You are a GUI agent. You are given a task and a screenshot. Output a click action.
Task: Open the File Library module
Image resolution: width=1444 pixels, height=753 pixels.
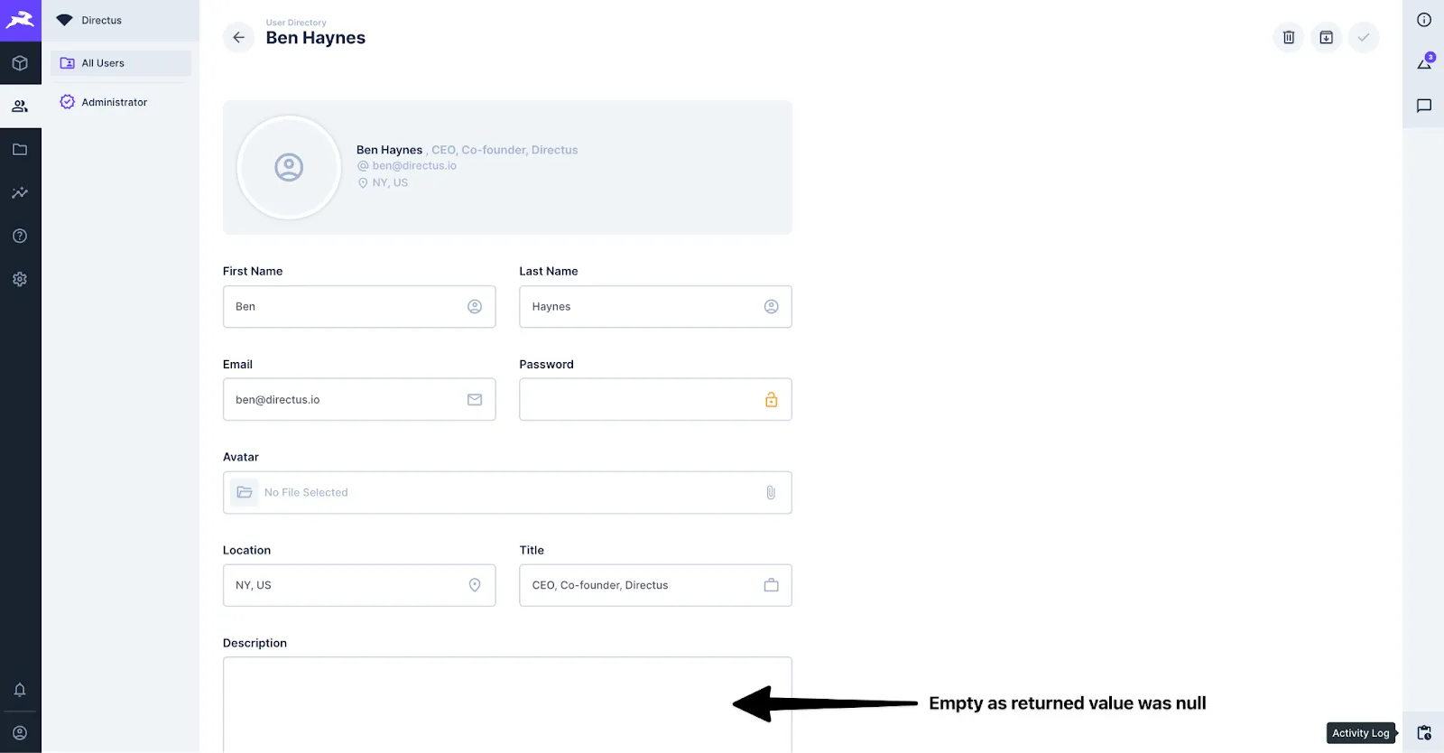pos(20,149)
